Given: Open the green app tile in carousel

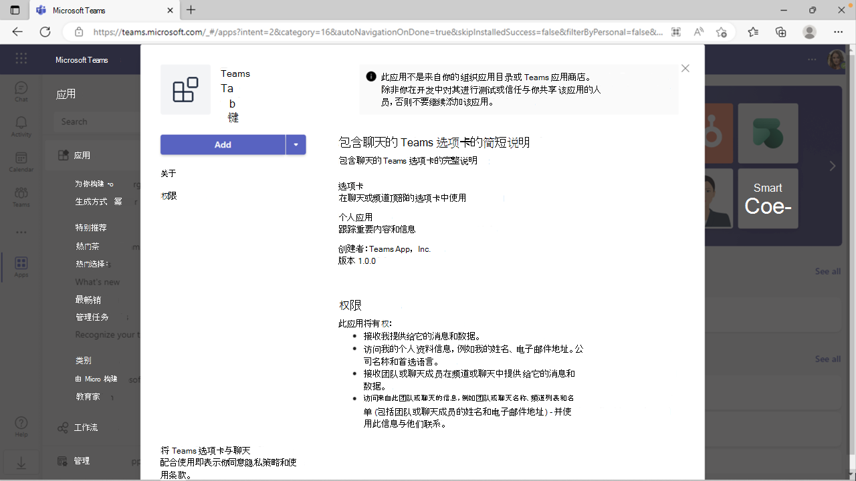Looking at the screenshot, I should 768,134.
